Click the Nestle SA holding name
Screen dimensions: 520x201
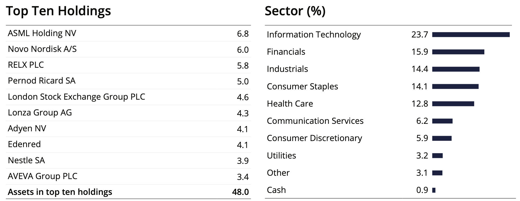coord(26,160)
